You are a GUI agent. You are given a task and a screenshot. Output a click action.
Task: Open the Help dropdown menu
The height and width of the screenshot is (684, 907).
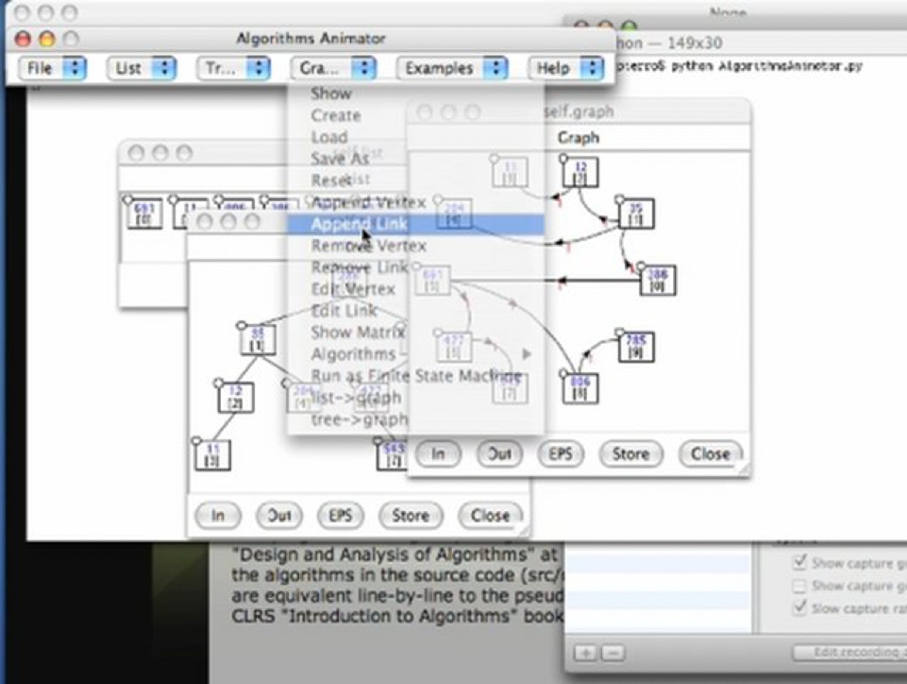point(566,68)
